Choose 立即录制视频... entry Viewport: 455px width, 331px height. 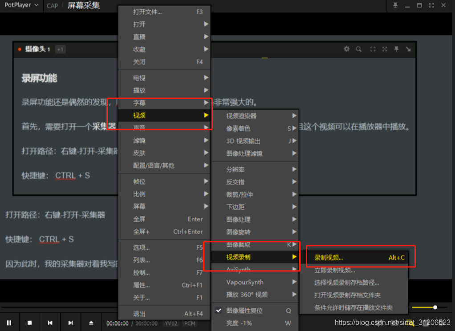point(354,270)
